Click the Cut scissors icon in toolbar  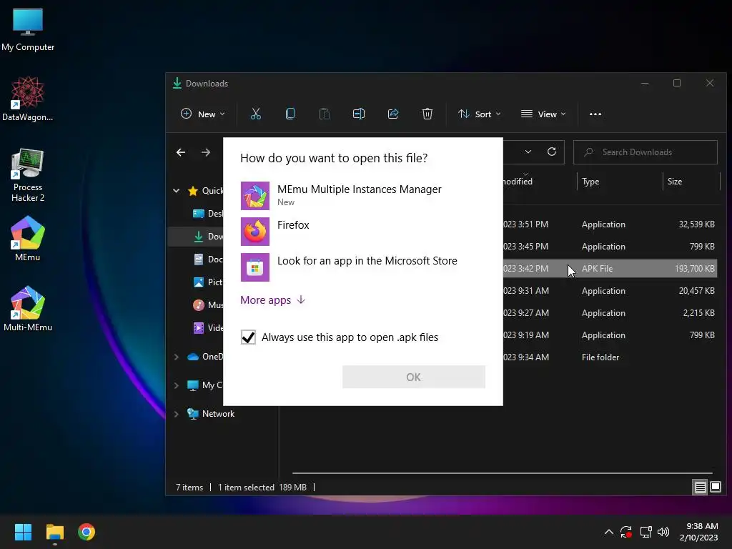point(256,114)
